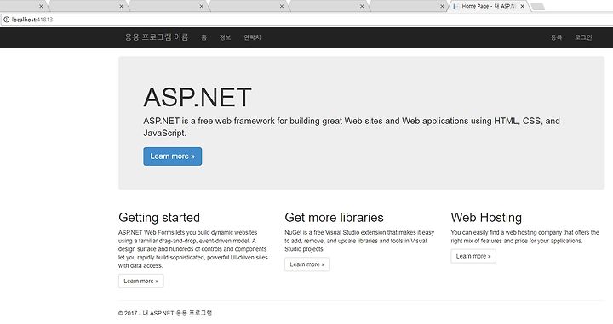Click the Web Hosting heading
Viewport: 613px width, 324px height.
486,218
